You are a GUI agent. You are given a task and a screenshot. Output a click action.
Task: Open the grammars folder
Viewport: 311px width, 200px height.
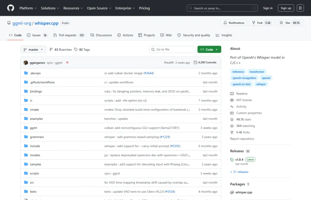(37, 137)
